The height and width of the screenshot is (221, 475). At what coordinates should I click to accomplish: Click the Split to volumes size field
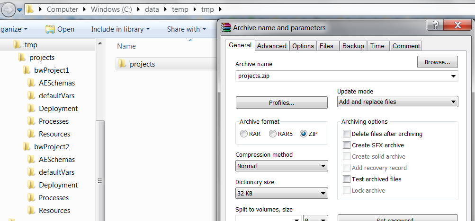tap(269, 218)
